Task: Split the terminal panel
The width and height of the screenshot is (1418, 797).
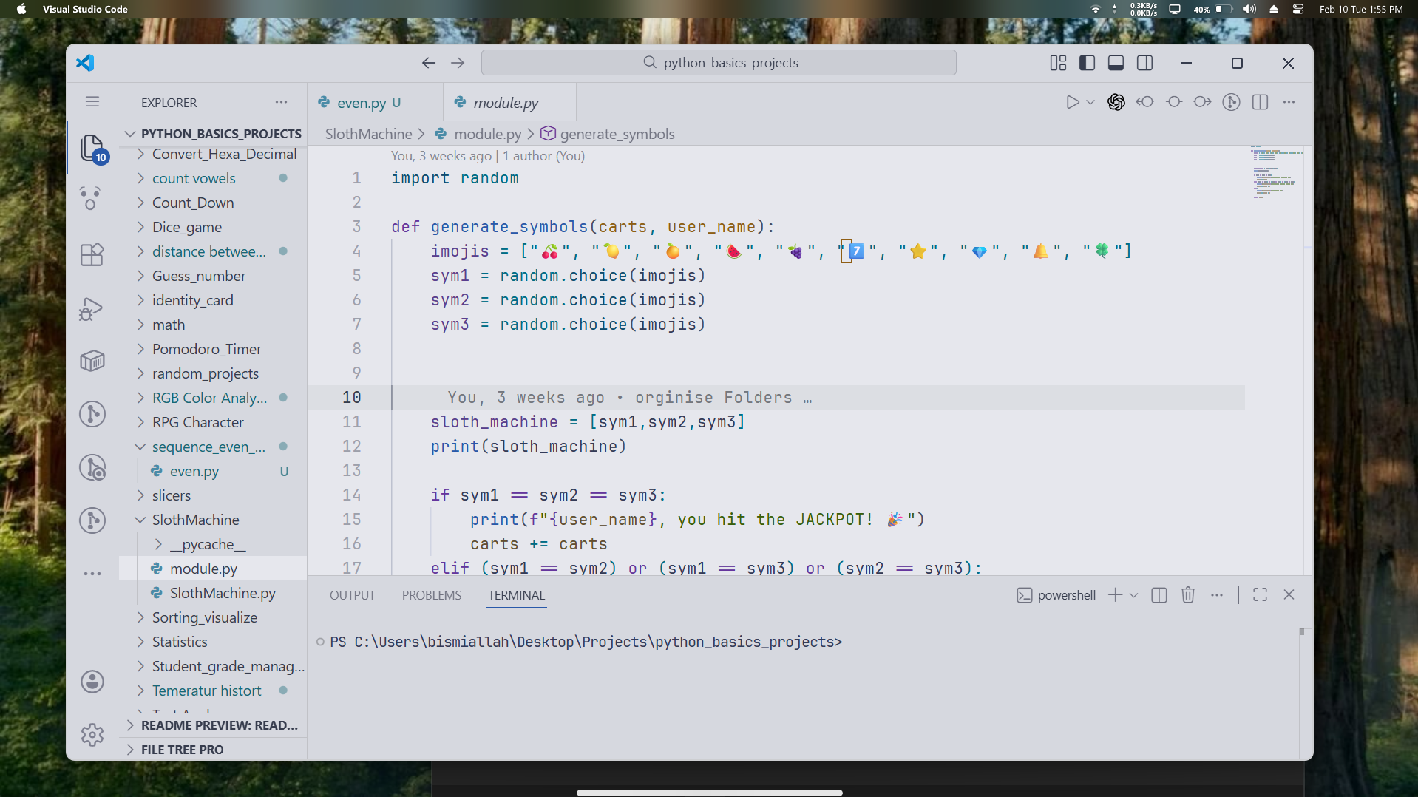Action: 1159,594
